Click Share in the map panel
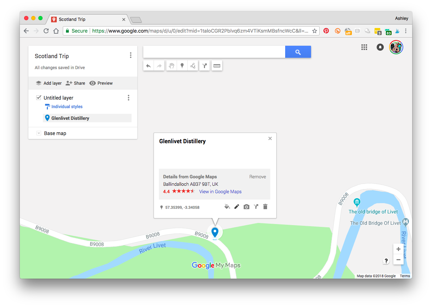Screen dimensions: 432x307 click(76, 83)
